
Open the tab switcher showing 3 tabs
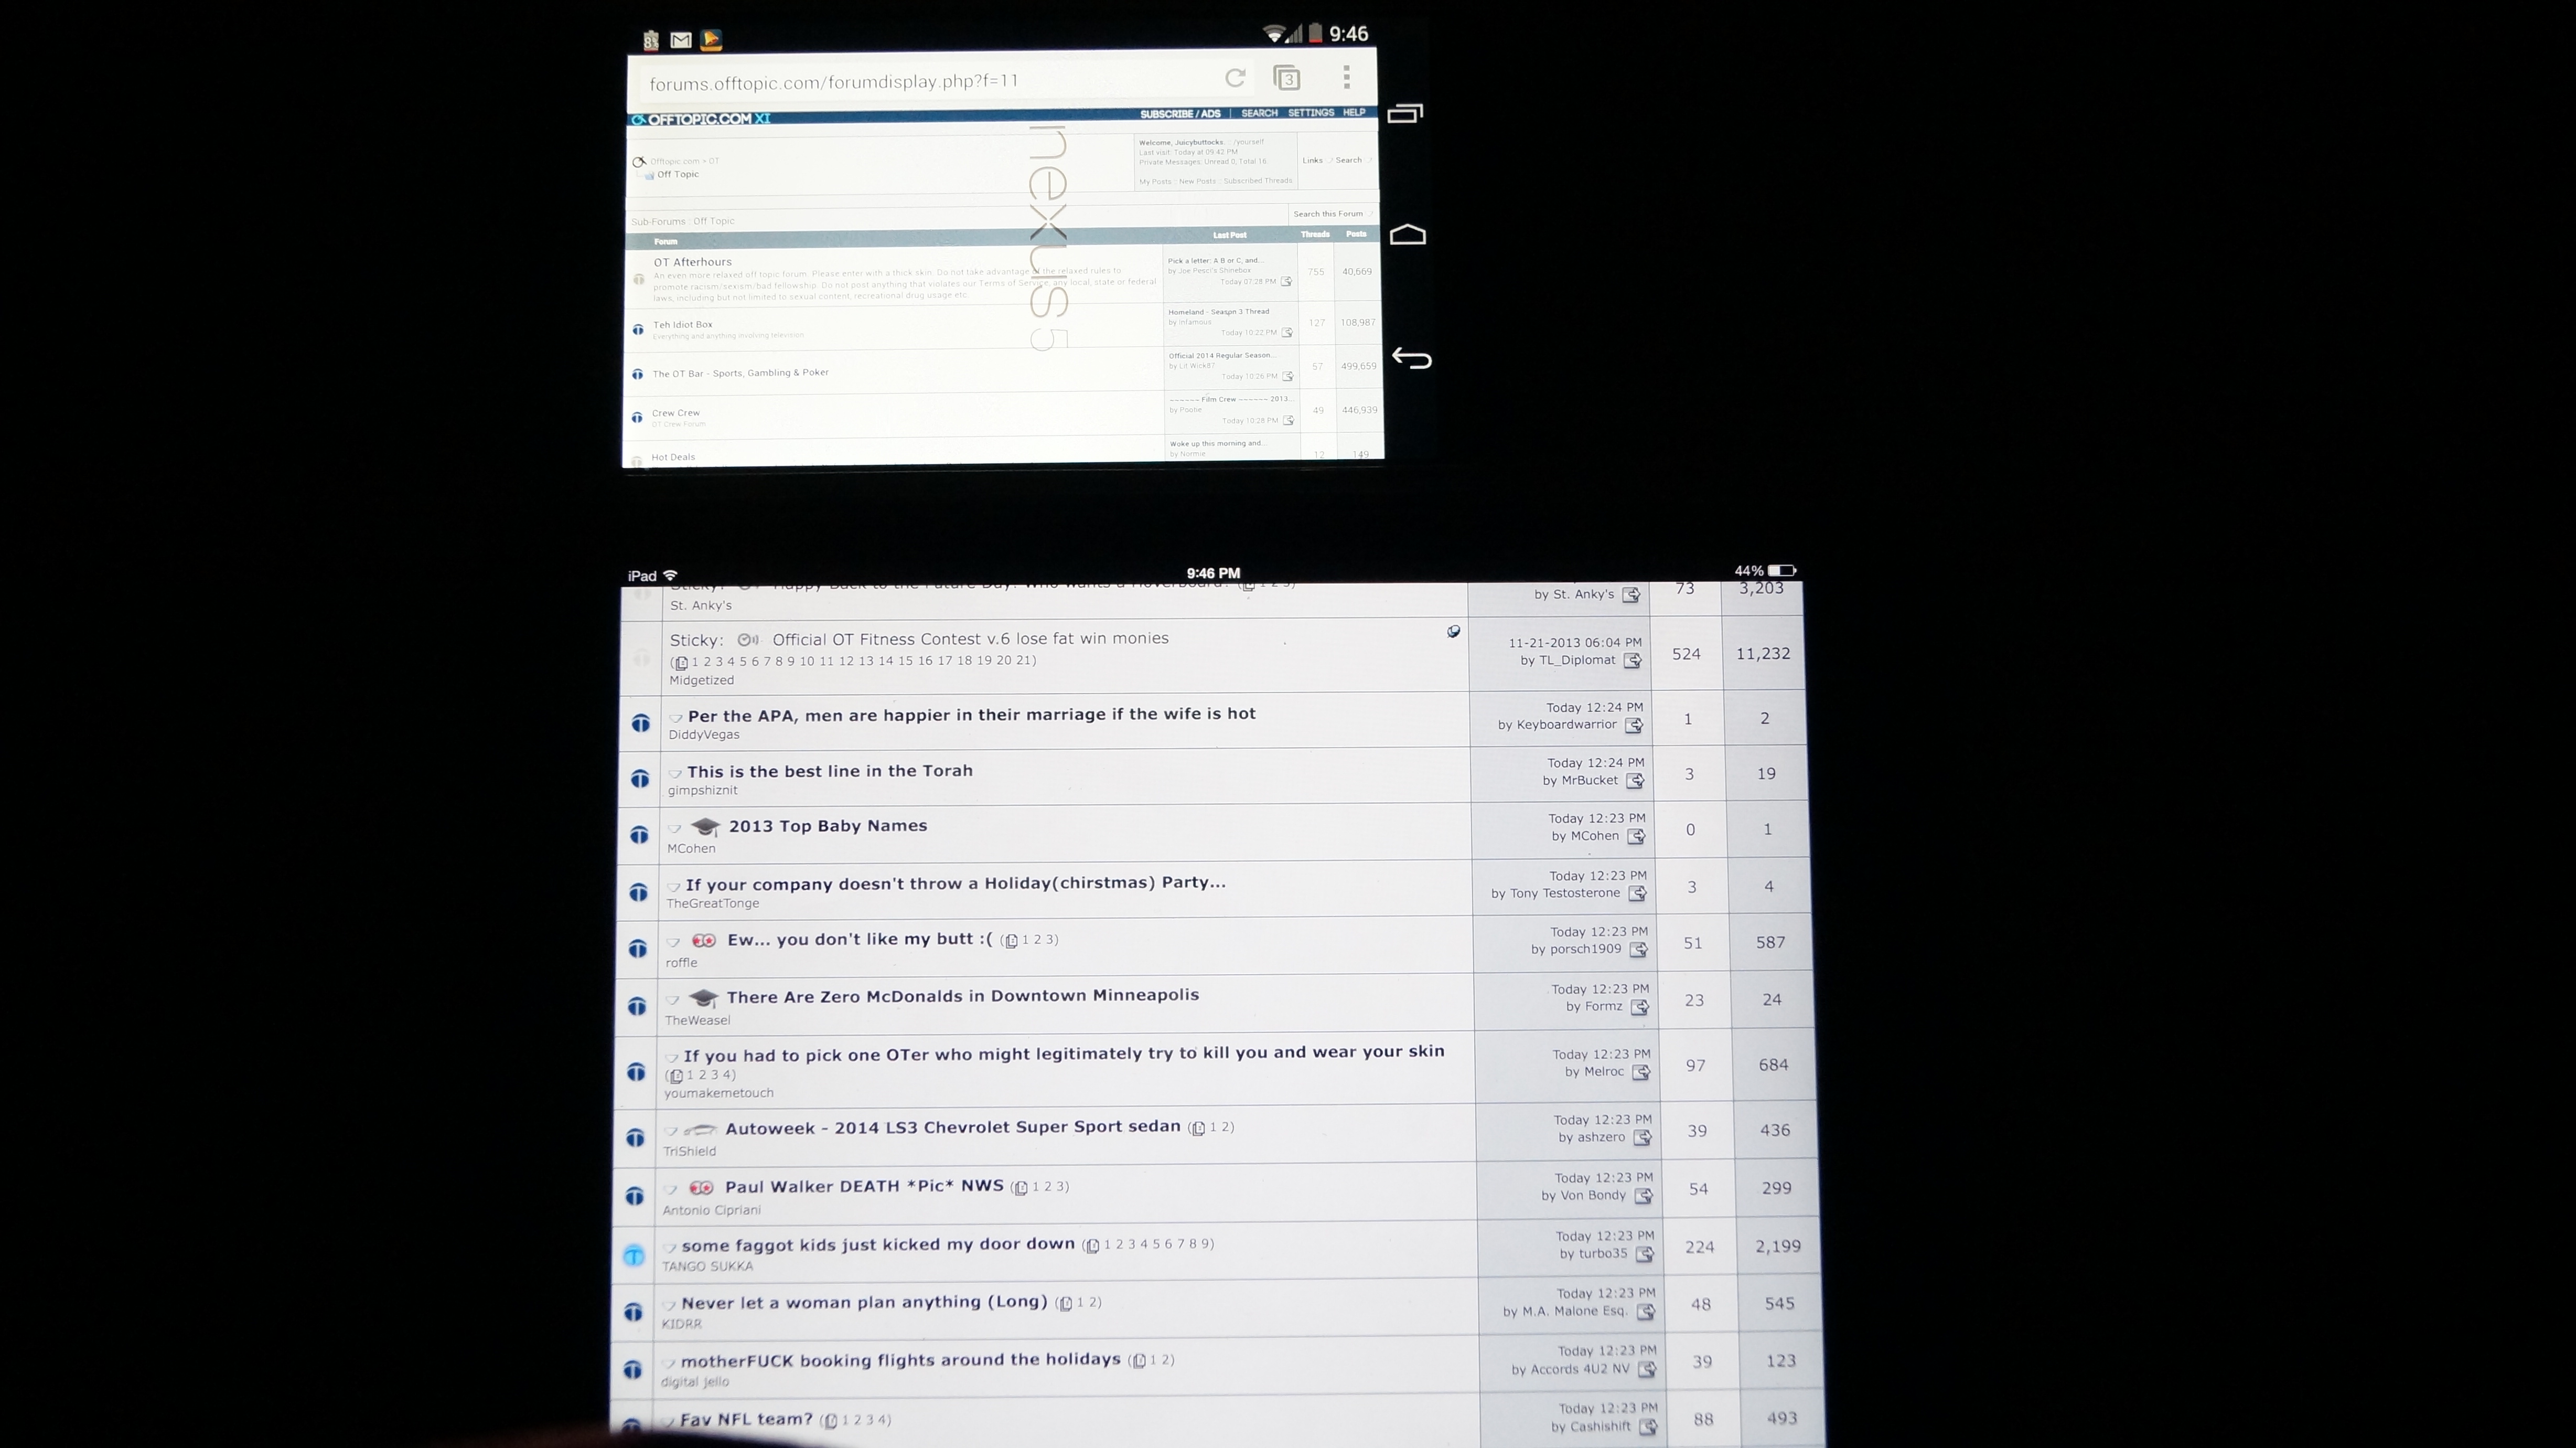pos(1287,78)
